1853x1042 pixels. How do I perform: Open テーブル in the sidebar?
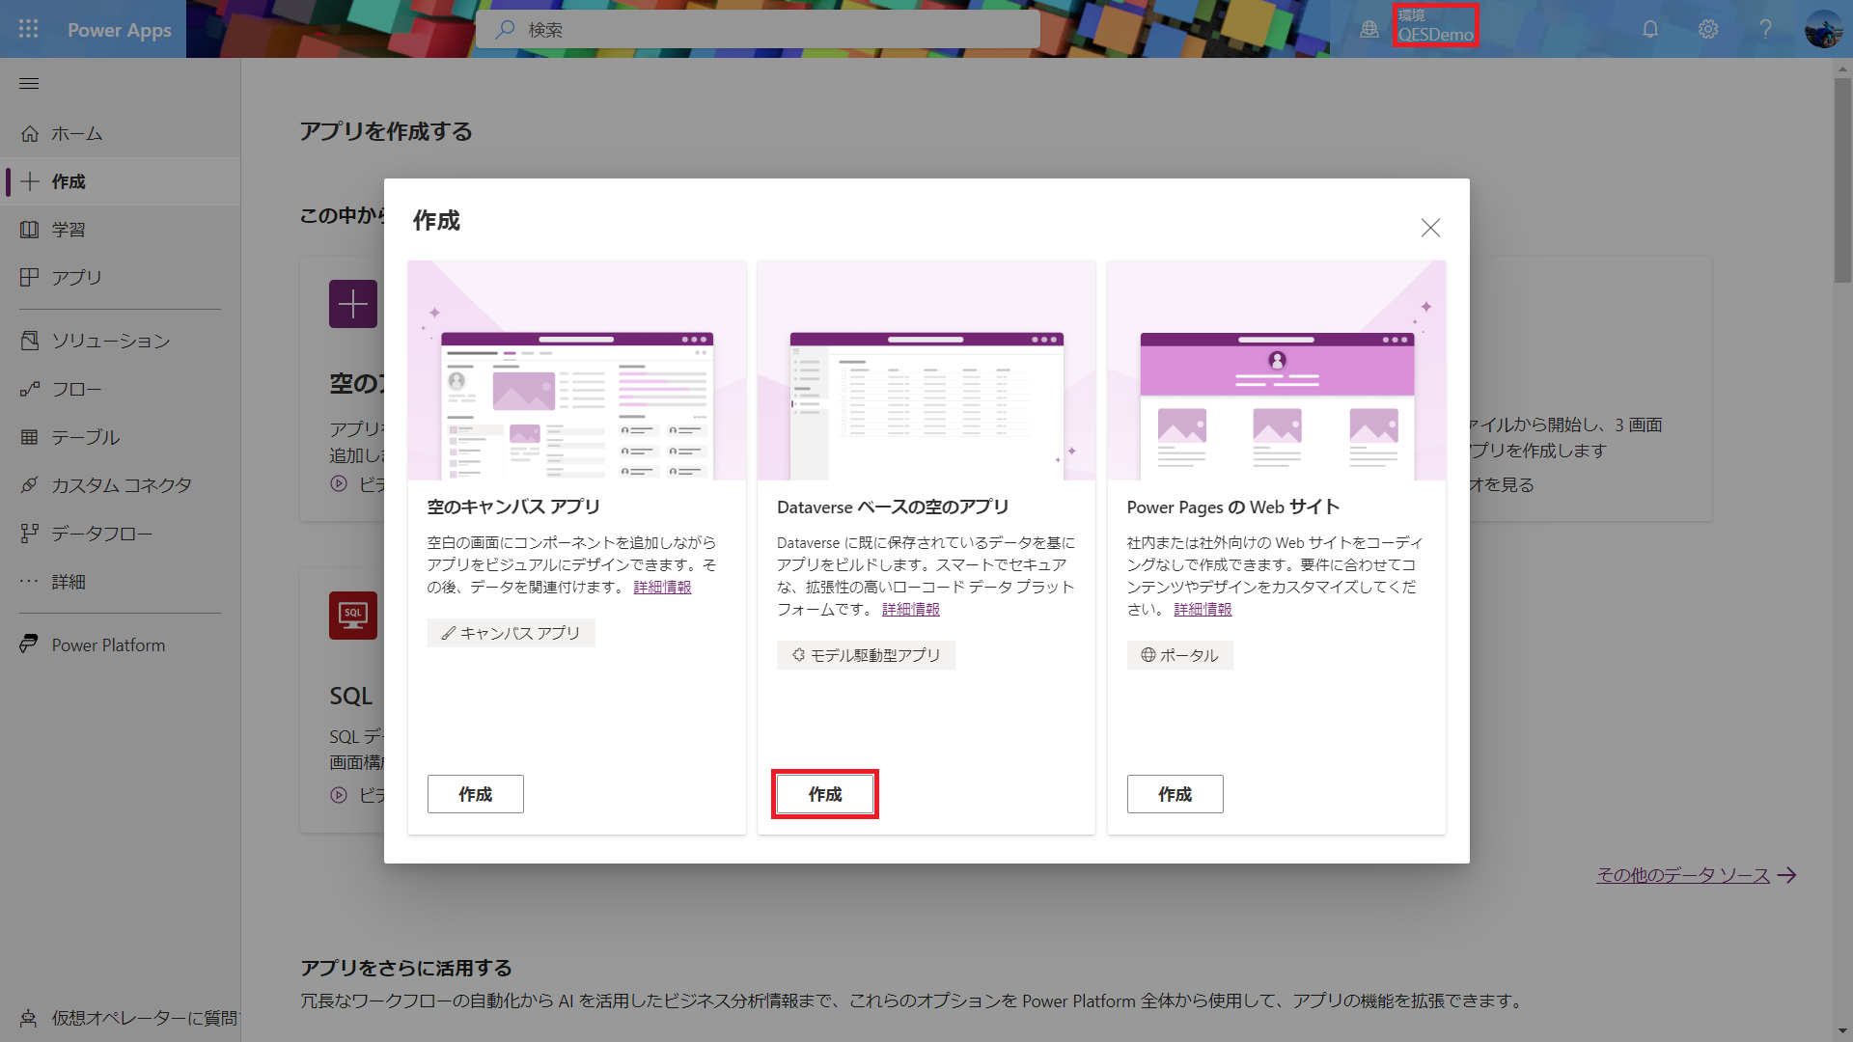coord(120,437)
